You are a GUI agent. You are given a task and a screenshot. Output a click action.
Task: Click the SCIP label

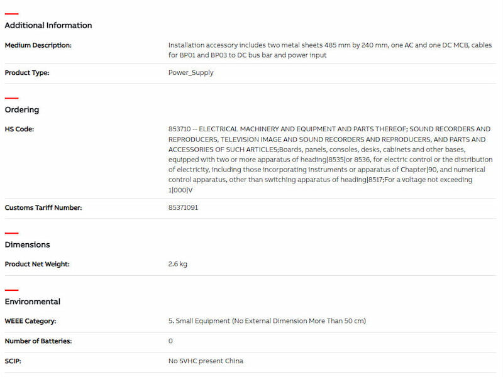click(x=13, y=361)
